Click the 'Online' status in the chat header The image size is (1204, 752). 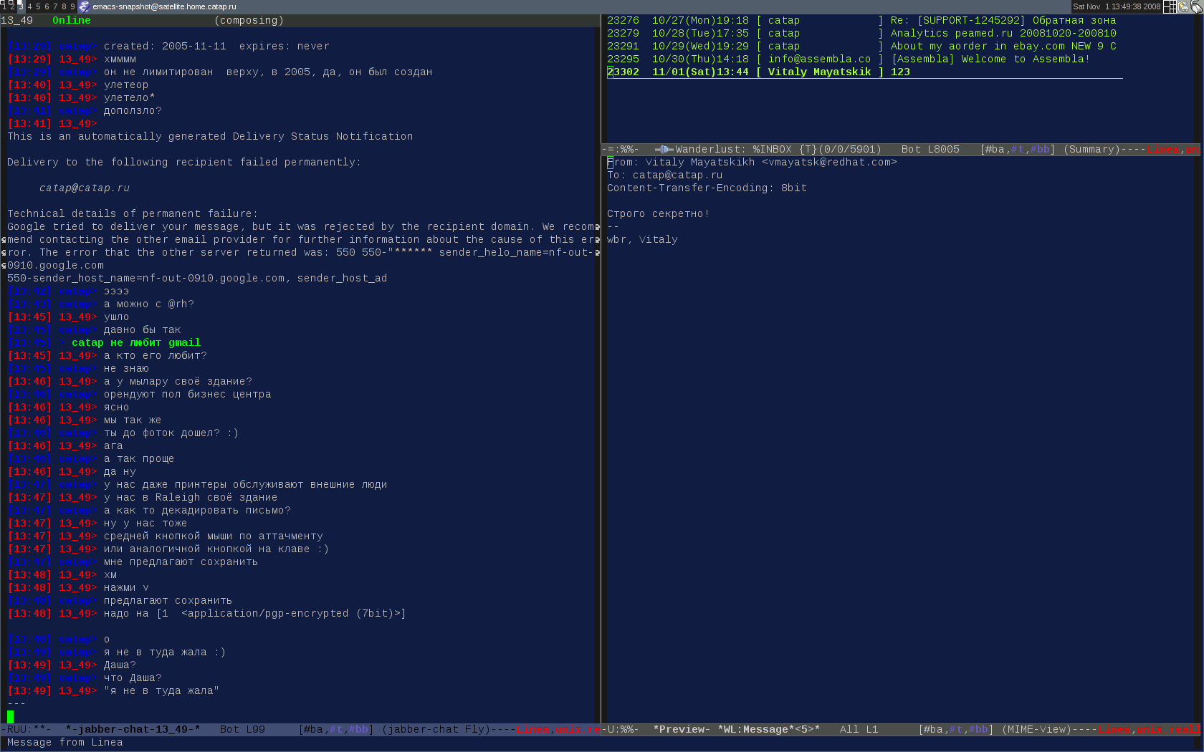72,20
